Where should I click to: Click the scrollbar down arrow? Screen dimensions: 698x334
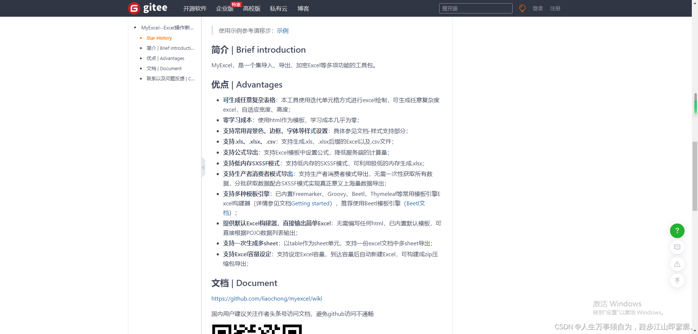point(695,331)
